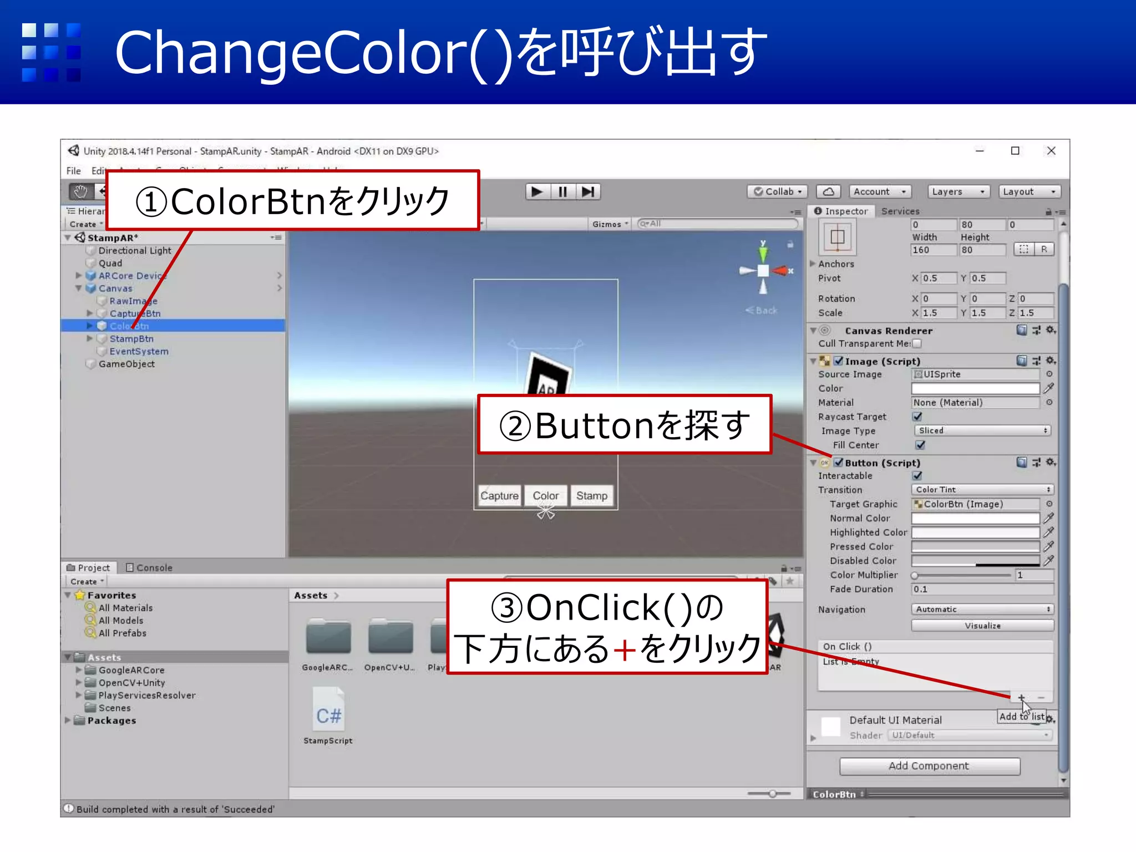This screenshot has height=852, width=1136.
Task: Click eyedropper next to Highlighted Color
Action: [1049, 532]
